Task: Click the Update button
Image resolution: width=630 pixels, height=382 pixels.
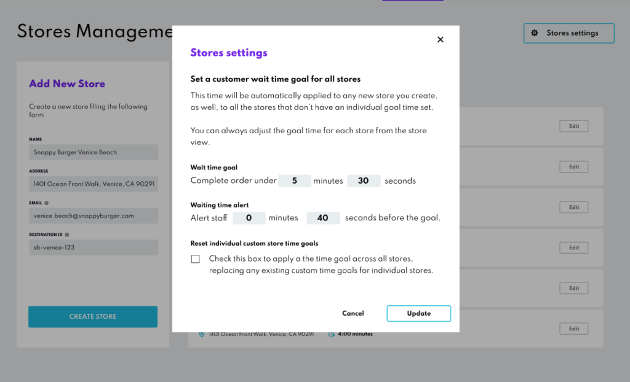Action: [x=418, y=313]
